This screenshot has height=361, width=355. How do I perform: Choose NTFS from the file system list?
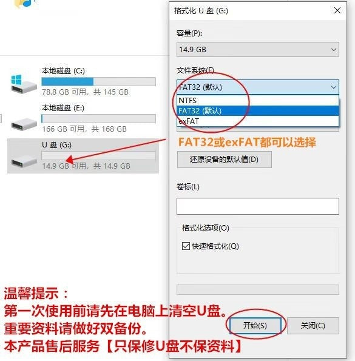pos(258,101)
